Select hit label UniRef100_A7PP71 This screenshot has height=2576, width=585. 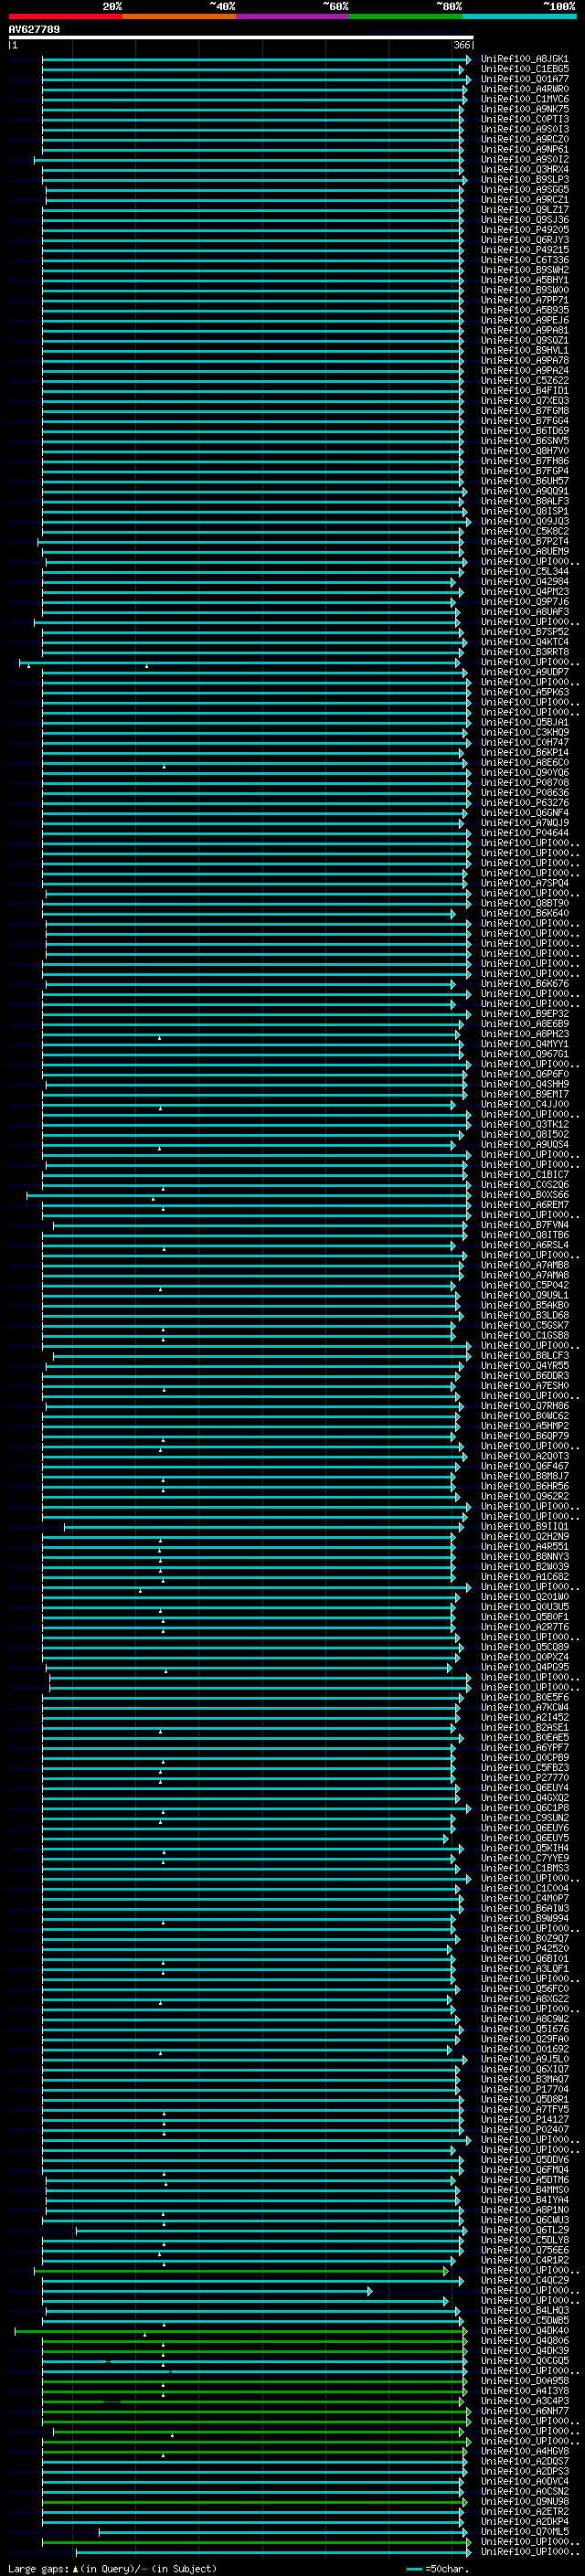(525, 300)
